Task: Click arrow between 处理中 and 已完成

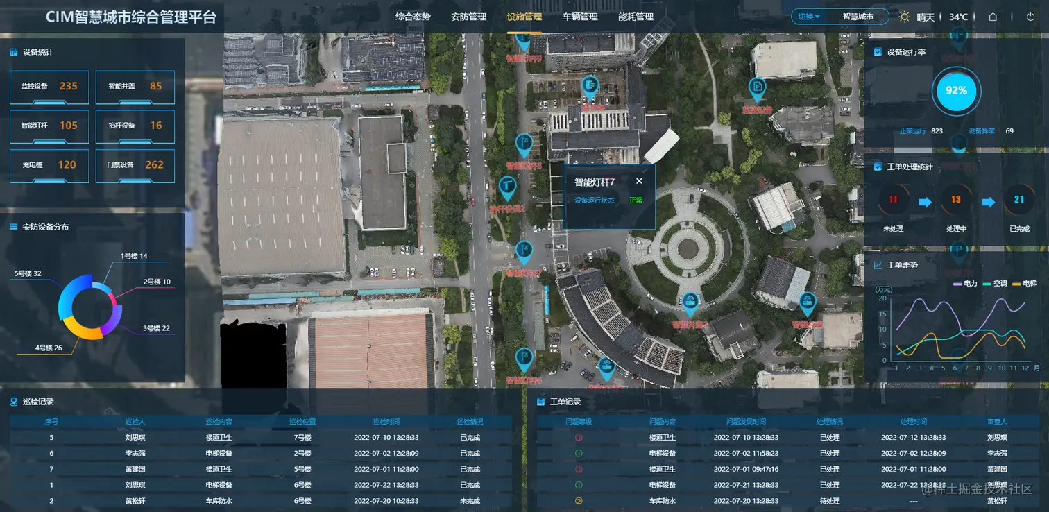Action: tap(989, 202)
